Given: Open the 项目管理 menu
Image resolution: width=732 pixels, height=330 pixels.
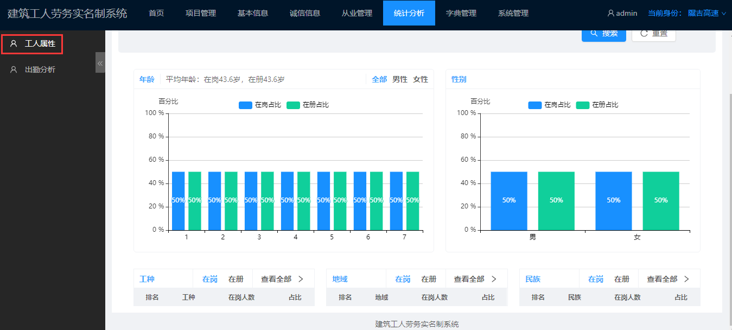Looking at the screenshot, I should pyautogui.click(x=200, y=13).
